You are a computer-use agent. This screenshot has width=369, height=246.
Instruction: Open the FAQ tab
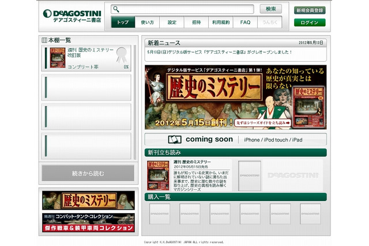click(x=245, y=22)
